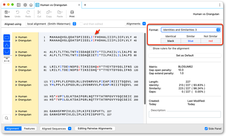Toggle the sidebar panel icon in title bar

(x=19, y=5)
